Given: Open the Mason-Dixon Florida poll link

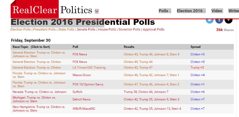Looking at the screenshot, I should point(82,75).
